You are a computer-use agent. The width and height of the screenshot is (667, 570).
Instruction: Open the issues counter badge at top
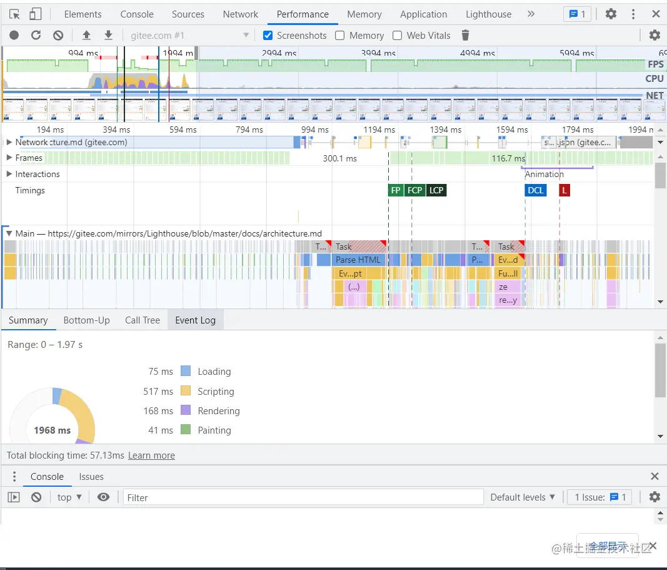click(577, 14)
